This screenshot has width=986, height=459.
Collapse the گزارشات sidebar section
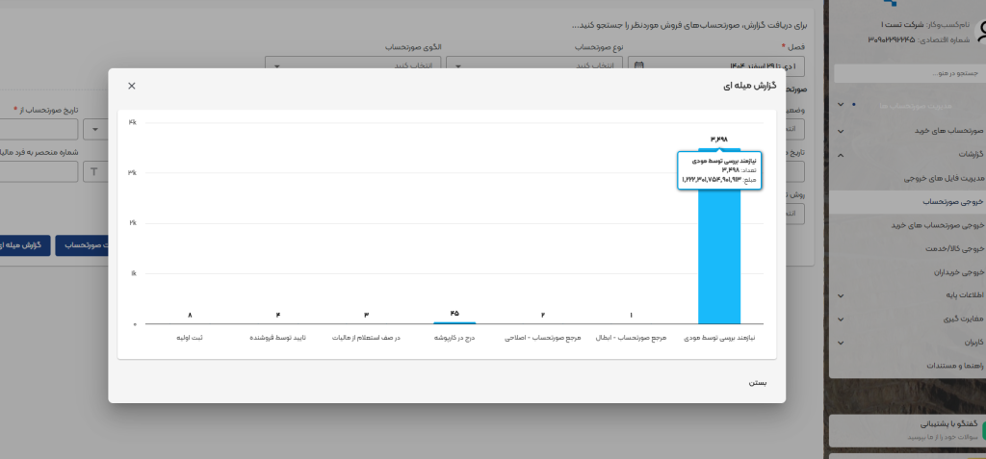click(x=840, y=154)
